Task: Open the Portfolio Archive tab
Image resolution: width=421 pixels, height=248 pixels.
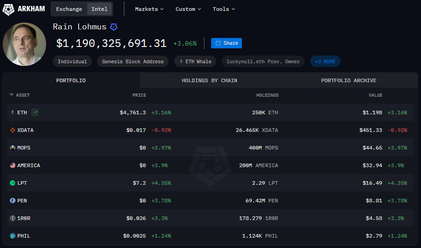Action: pos(349,80)
